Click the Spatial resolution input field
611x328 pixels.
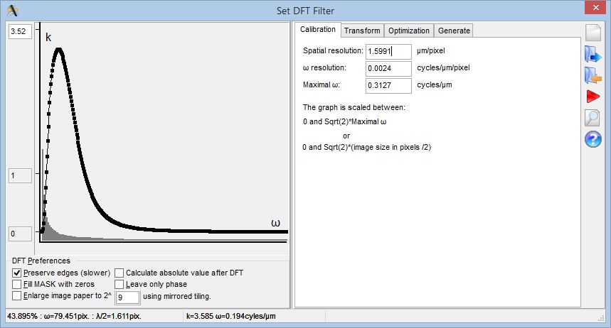[x=388, y=51]
